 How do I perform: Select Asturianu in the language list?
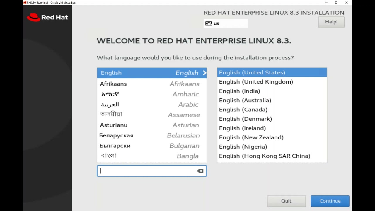[x=152, y=125]
